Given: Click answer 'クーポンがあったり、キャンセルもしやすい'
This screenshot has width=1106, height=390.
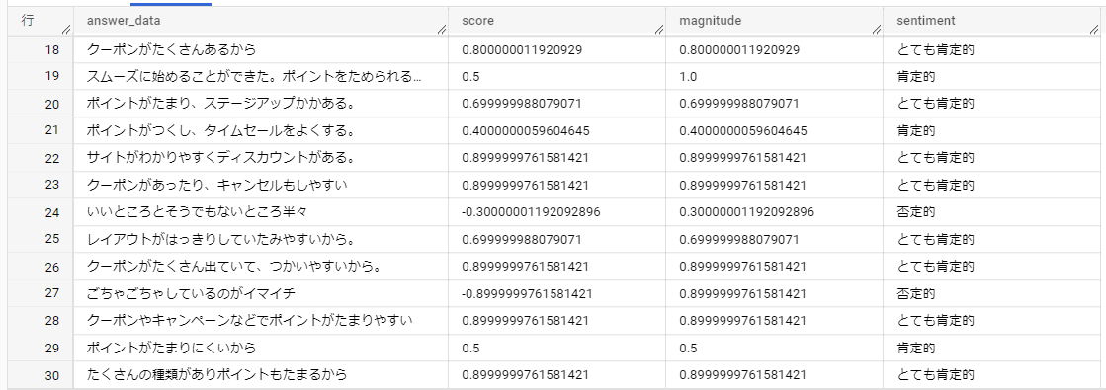Looking at the screenshot, I should pos(217,185).
